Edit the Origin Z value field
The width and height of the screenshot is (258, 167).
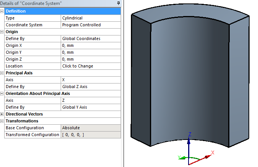[91, 59]
